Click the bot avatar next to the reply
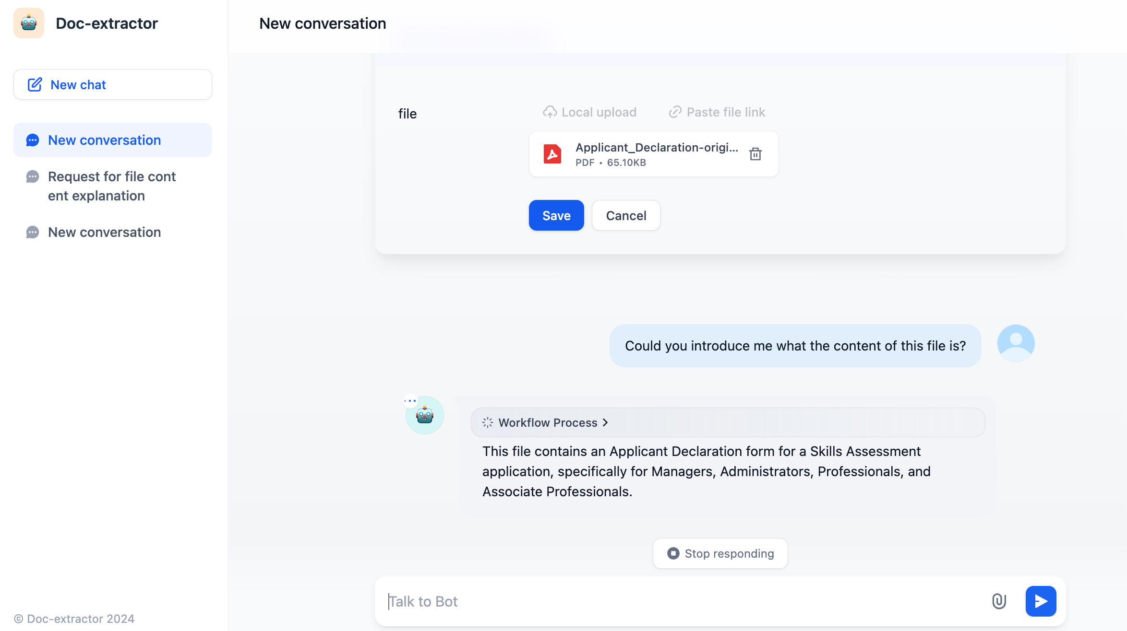 [x=424, y=415]
